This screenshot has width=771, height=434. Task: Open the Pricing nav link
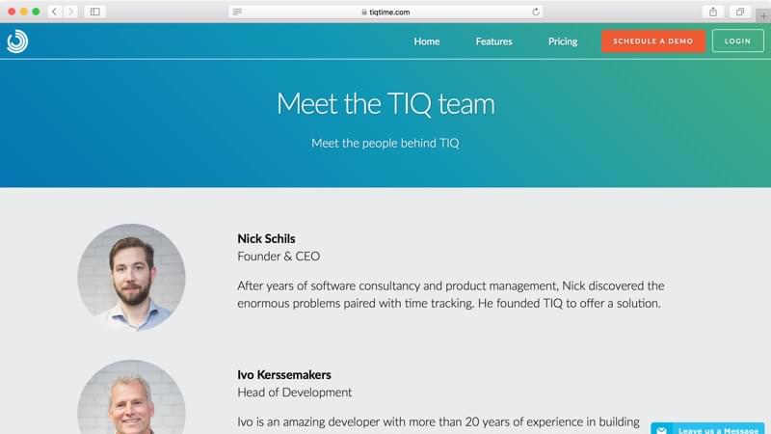[x=563, y=41]
